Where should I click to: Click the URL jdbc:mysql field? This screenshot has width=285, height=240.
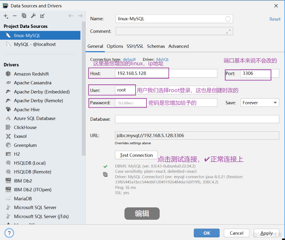[x=197, y=135]
